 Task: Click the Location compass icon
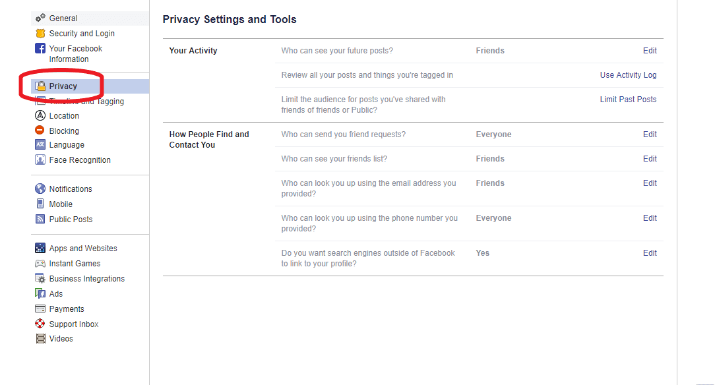click(40, 116)
